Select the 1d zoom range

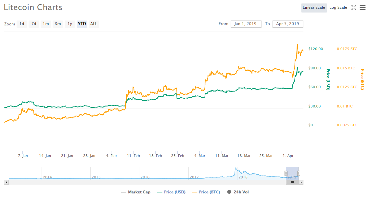22,24
